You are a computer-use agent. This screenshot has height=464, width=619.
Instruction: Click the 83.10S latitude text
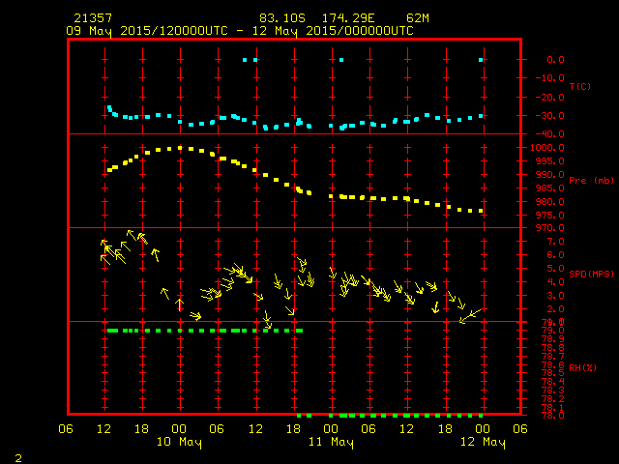(x=282, y=18)
